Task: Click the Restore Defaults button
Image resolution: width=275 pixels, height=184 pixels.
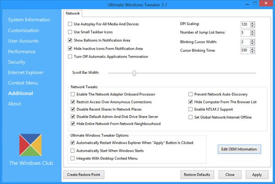Action: (x=197, y=174)
